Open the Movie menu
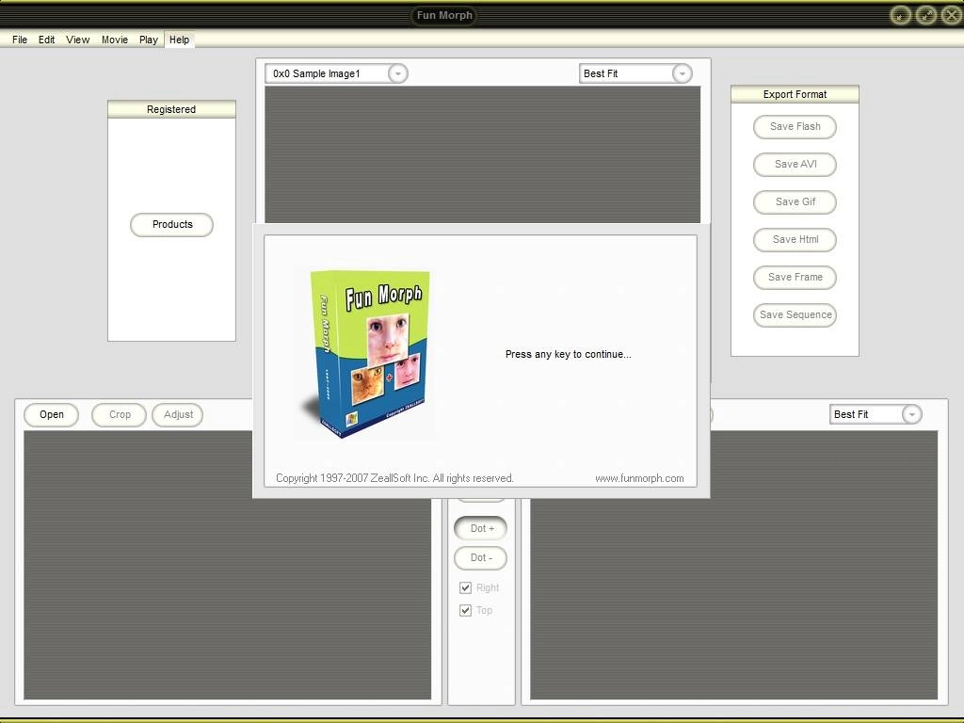This screenshot has height=723, width=964. (115, 40)
